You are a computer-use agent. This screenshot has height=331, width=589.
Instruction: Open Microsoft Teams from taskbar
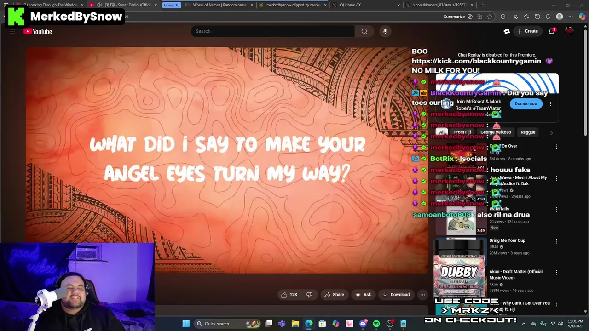click(282, 324)
